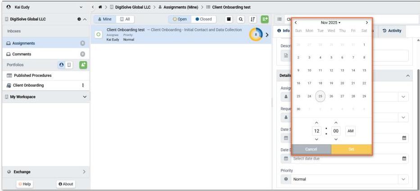Open Client Onboarding portfolio
420x191 pixels.
(46, 85)
